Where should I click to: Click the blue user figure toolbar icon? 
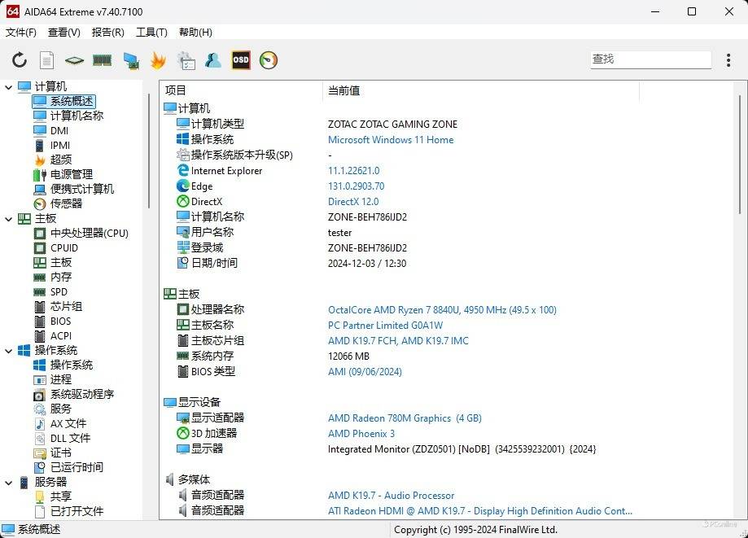click(x=213, y=60)
